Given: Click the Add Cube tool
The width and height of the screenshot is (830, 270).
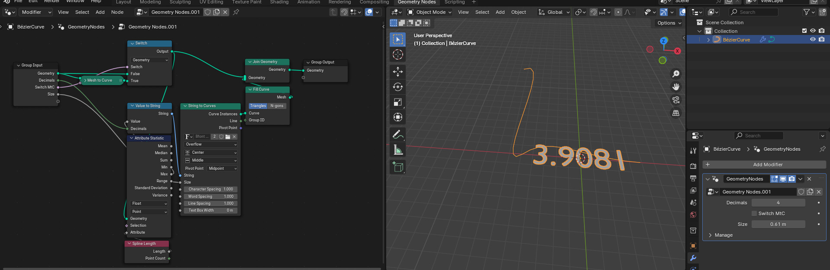Looking at the screenshot, I should tap(397, 167).
